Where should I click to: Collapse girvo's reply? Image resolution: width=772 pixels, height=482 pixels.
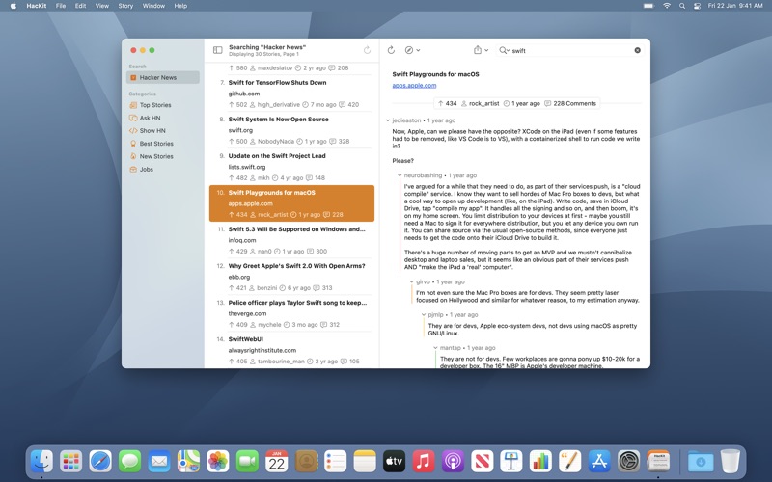pyautogui.click(x=411, y=281)
